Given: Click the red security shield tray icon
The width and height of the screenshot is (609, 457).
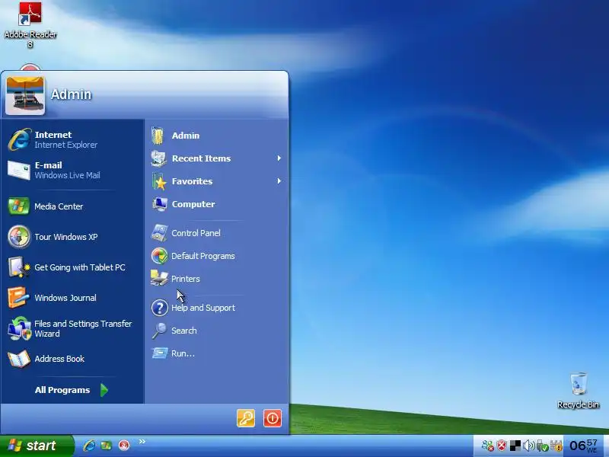Looking at the screenshot, I should (x=502, y=446).
